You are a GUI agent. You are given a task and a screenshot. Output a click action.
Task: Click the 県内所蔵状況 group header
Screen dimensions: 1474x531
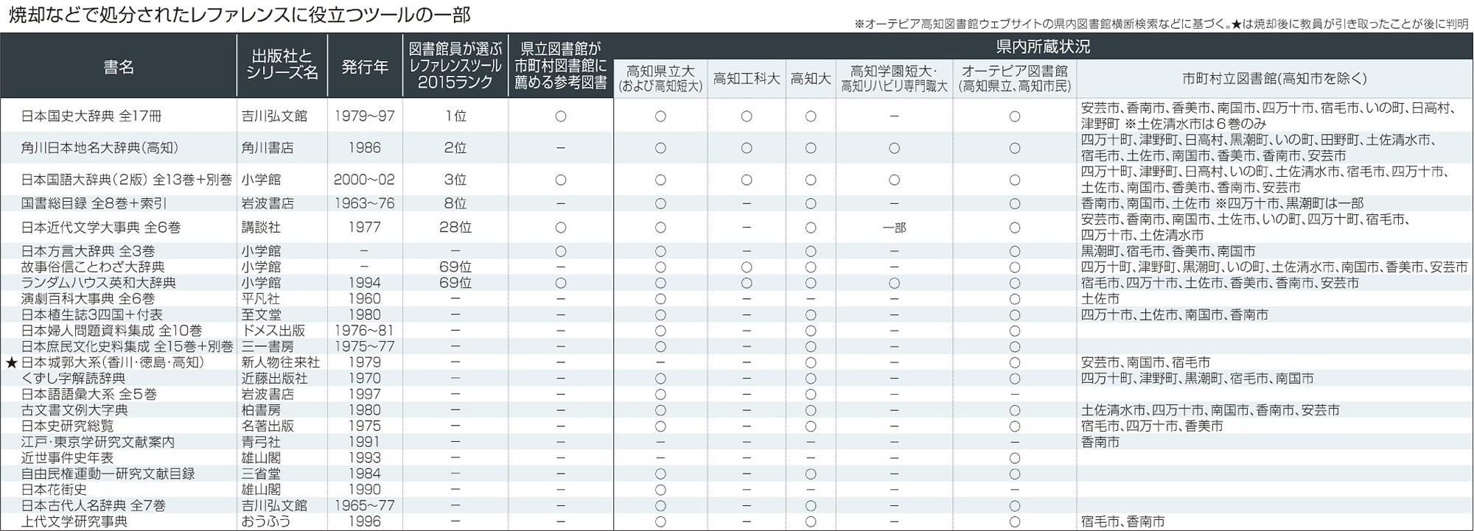[x=1042, y=47]
